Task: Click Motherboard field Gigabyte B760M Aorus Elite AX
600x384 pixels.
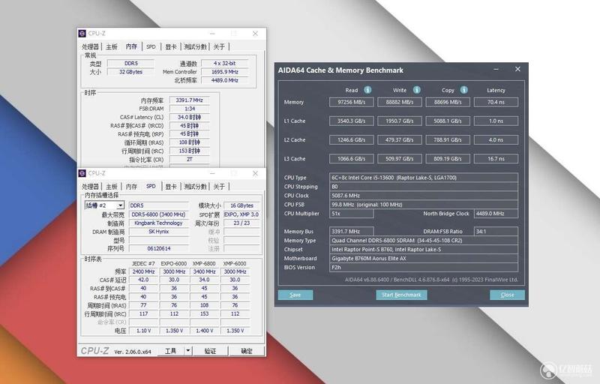Action: point(424,259)
